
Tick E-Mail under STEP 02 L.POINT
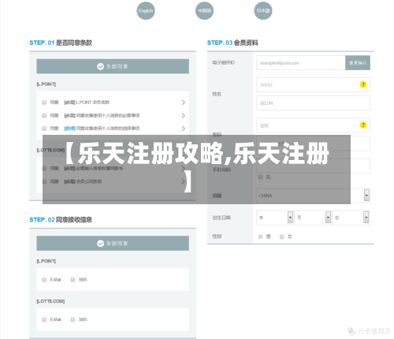[44, 280]
